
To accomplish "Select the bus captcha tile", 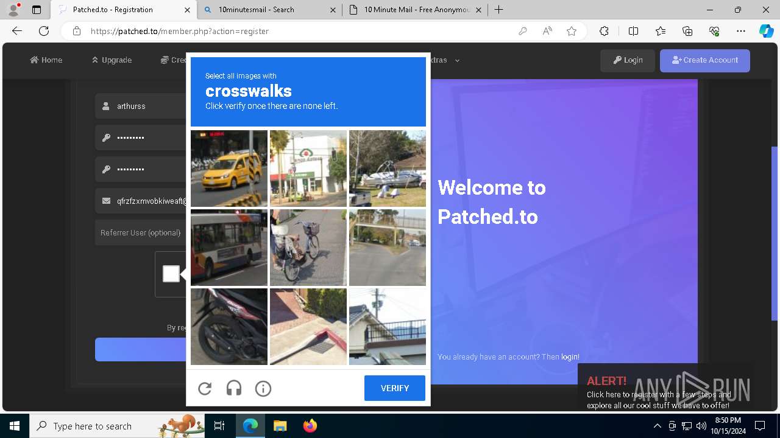I will [229, 248].
